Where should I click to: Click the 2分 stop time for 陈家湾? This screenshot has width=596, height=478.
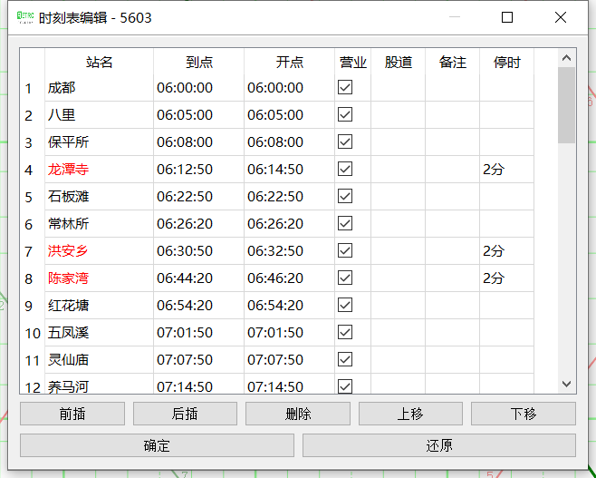coord(494,278)
